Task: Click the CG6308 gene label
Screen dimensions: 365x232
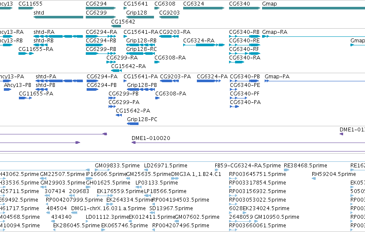Action: pos(165,4)
